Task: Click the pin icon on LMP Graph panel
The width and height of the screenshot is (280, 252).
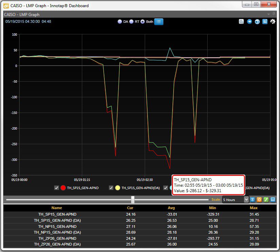Action: click(x=274, y=14)
